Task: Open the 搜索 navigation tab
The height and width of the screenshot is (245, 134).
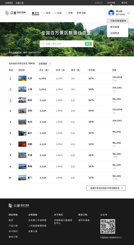Action: pos(36,13)
